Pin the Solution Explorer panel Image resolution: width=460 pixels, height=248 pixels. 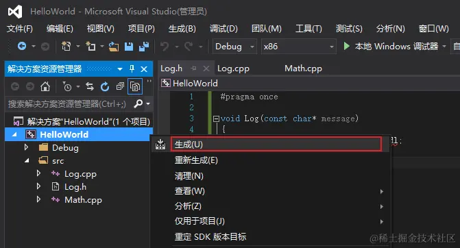point(132,69)
